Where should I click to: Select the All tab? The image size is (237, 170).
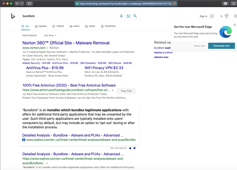pyautogui.click(x=25, y=26)
